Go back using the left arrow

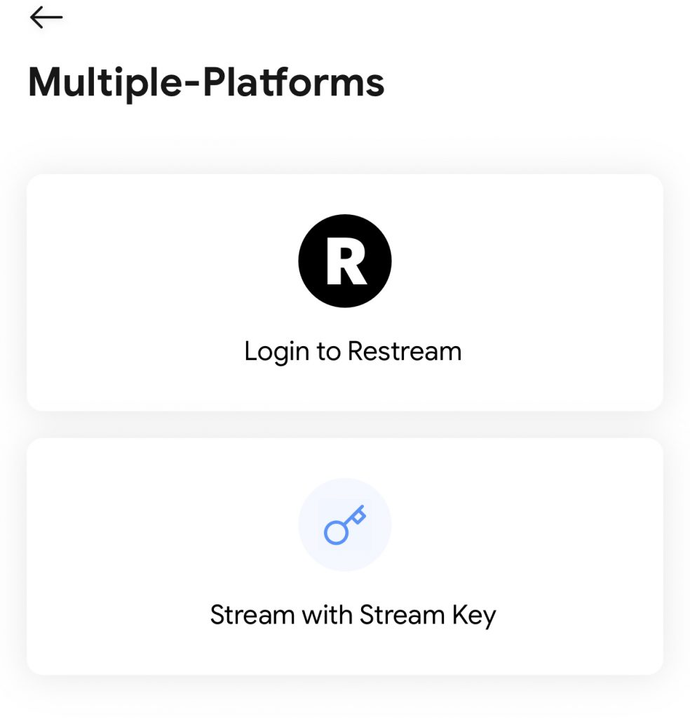point(46,18)
